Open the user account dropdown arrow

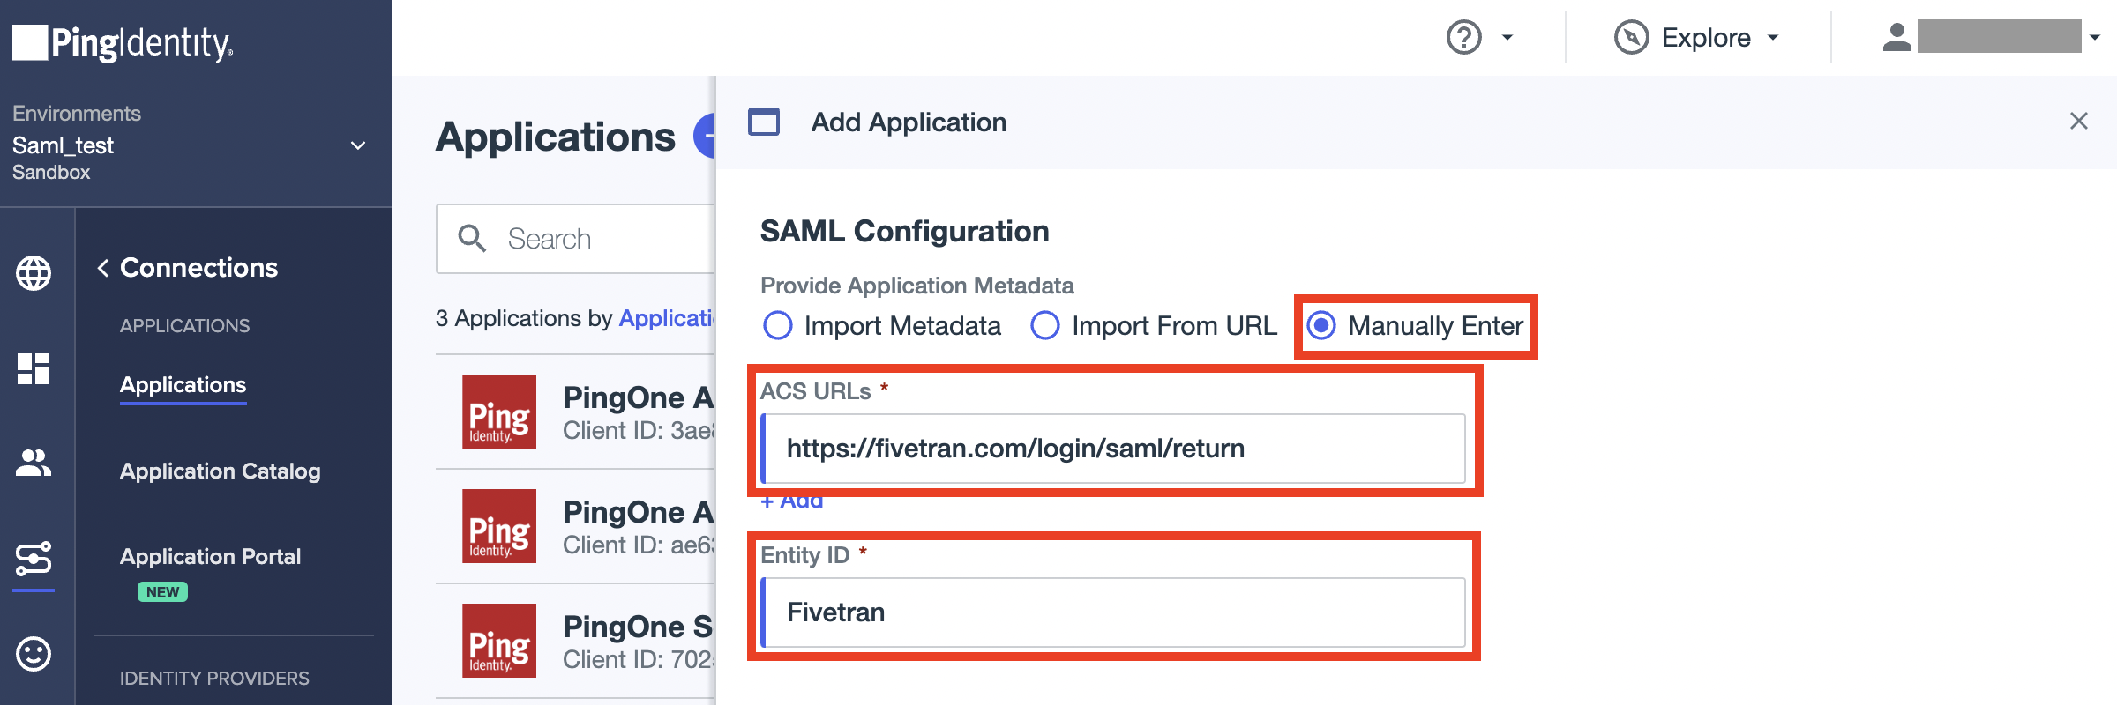tap(2095, 37)
